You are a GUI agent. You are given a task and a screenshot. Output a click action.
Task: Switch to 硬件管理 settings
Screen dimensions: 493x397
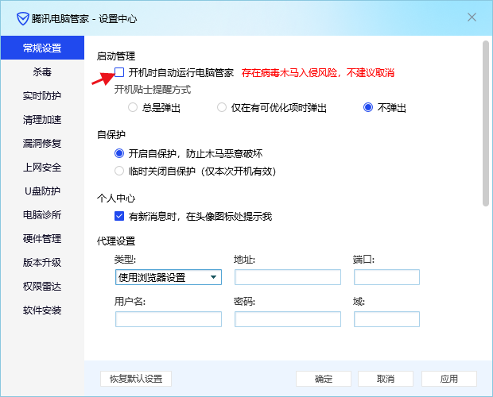click(x=42, y=239)
